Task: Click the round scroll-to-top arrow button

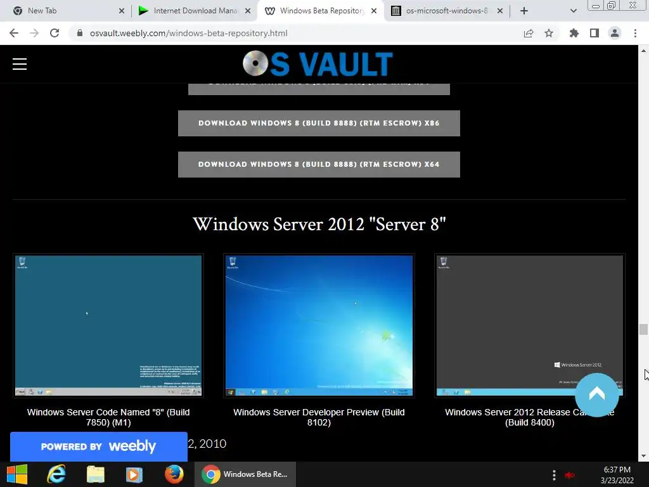Action: tap(597, 394)
